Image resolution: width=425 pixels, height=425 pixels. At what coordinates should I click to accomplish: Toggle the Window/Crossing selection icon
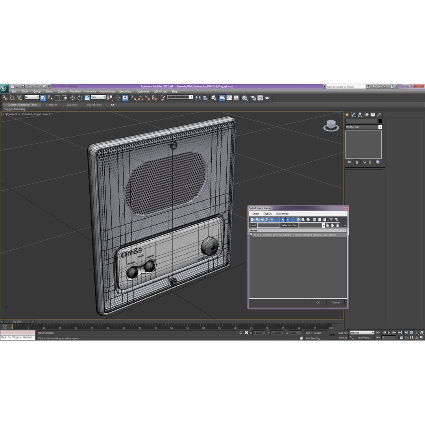(64, 98)
